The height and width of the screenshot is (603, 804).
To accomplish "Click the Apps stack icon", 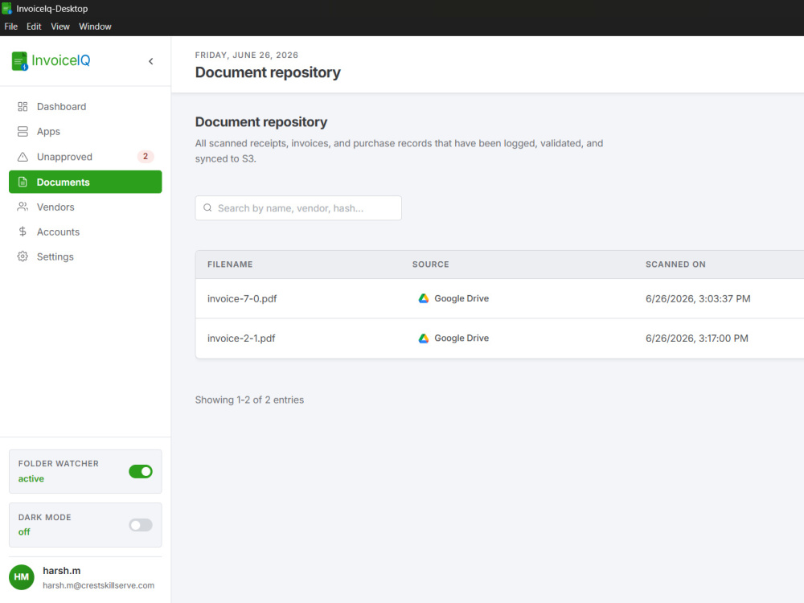I will tap(23, 132).
